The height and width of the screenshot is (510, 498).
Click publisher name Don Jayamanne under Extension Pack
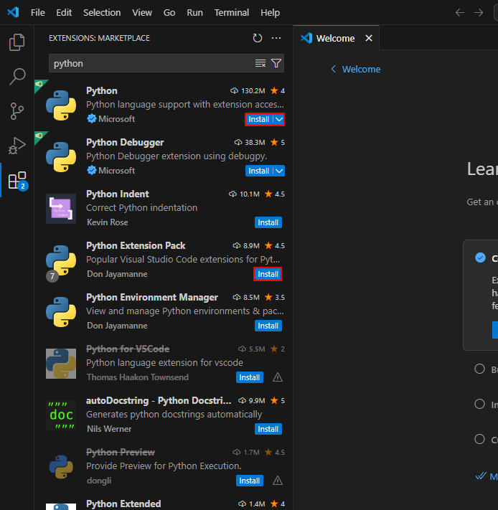pos(117,274)
